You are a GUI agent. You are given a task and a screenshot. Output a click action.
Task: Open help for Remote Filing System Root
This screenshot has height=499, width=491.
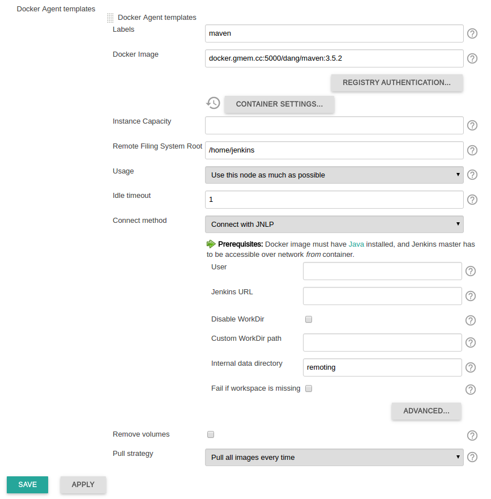coord(472,150)
